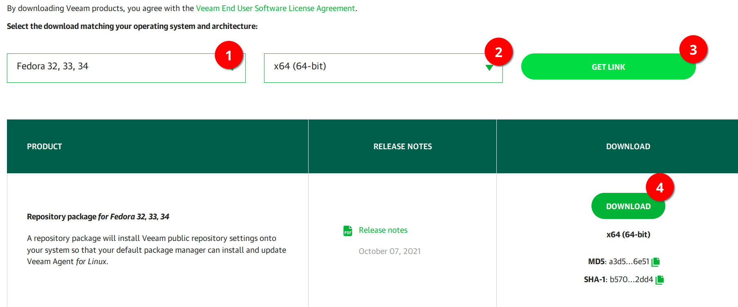Click the SHA-1 hash value b570...2dd4
The width and height of the screenshot is (738, 307).
[631, 280]
